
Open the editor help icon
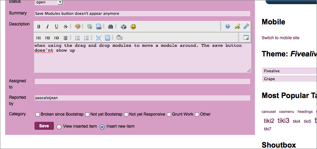[228, 26]
